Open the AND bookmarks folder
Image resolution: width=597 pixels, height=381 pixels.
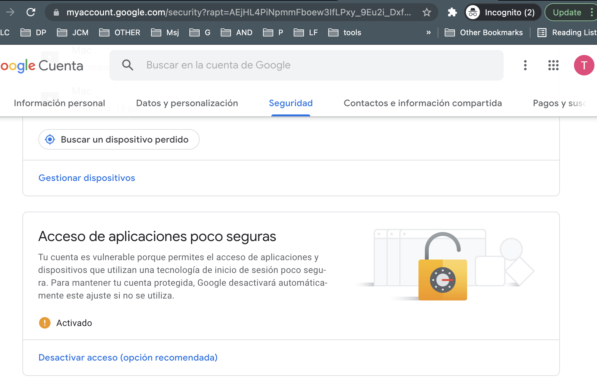pos(237,33)
